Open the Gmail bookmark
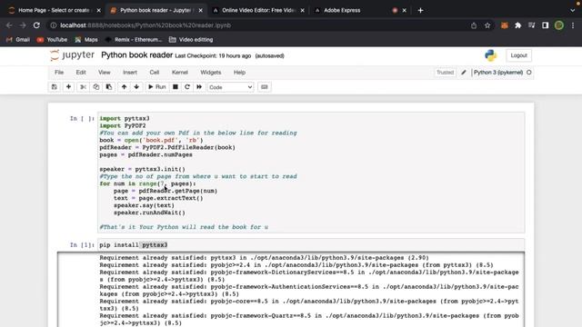 point(18,40)
